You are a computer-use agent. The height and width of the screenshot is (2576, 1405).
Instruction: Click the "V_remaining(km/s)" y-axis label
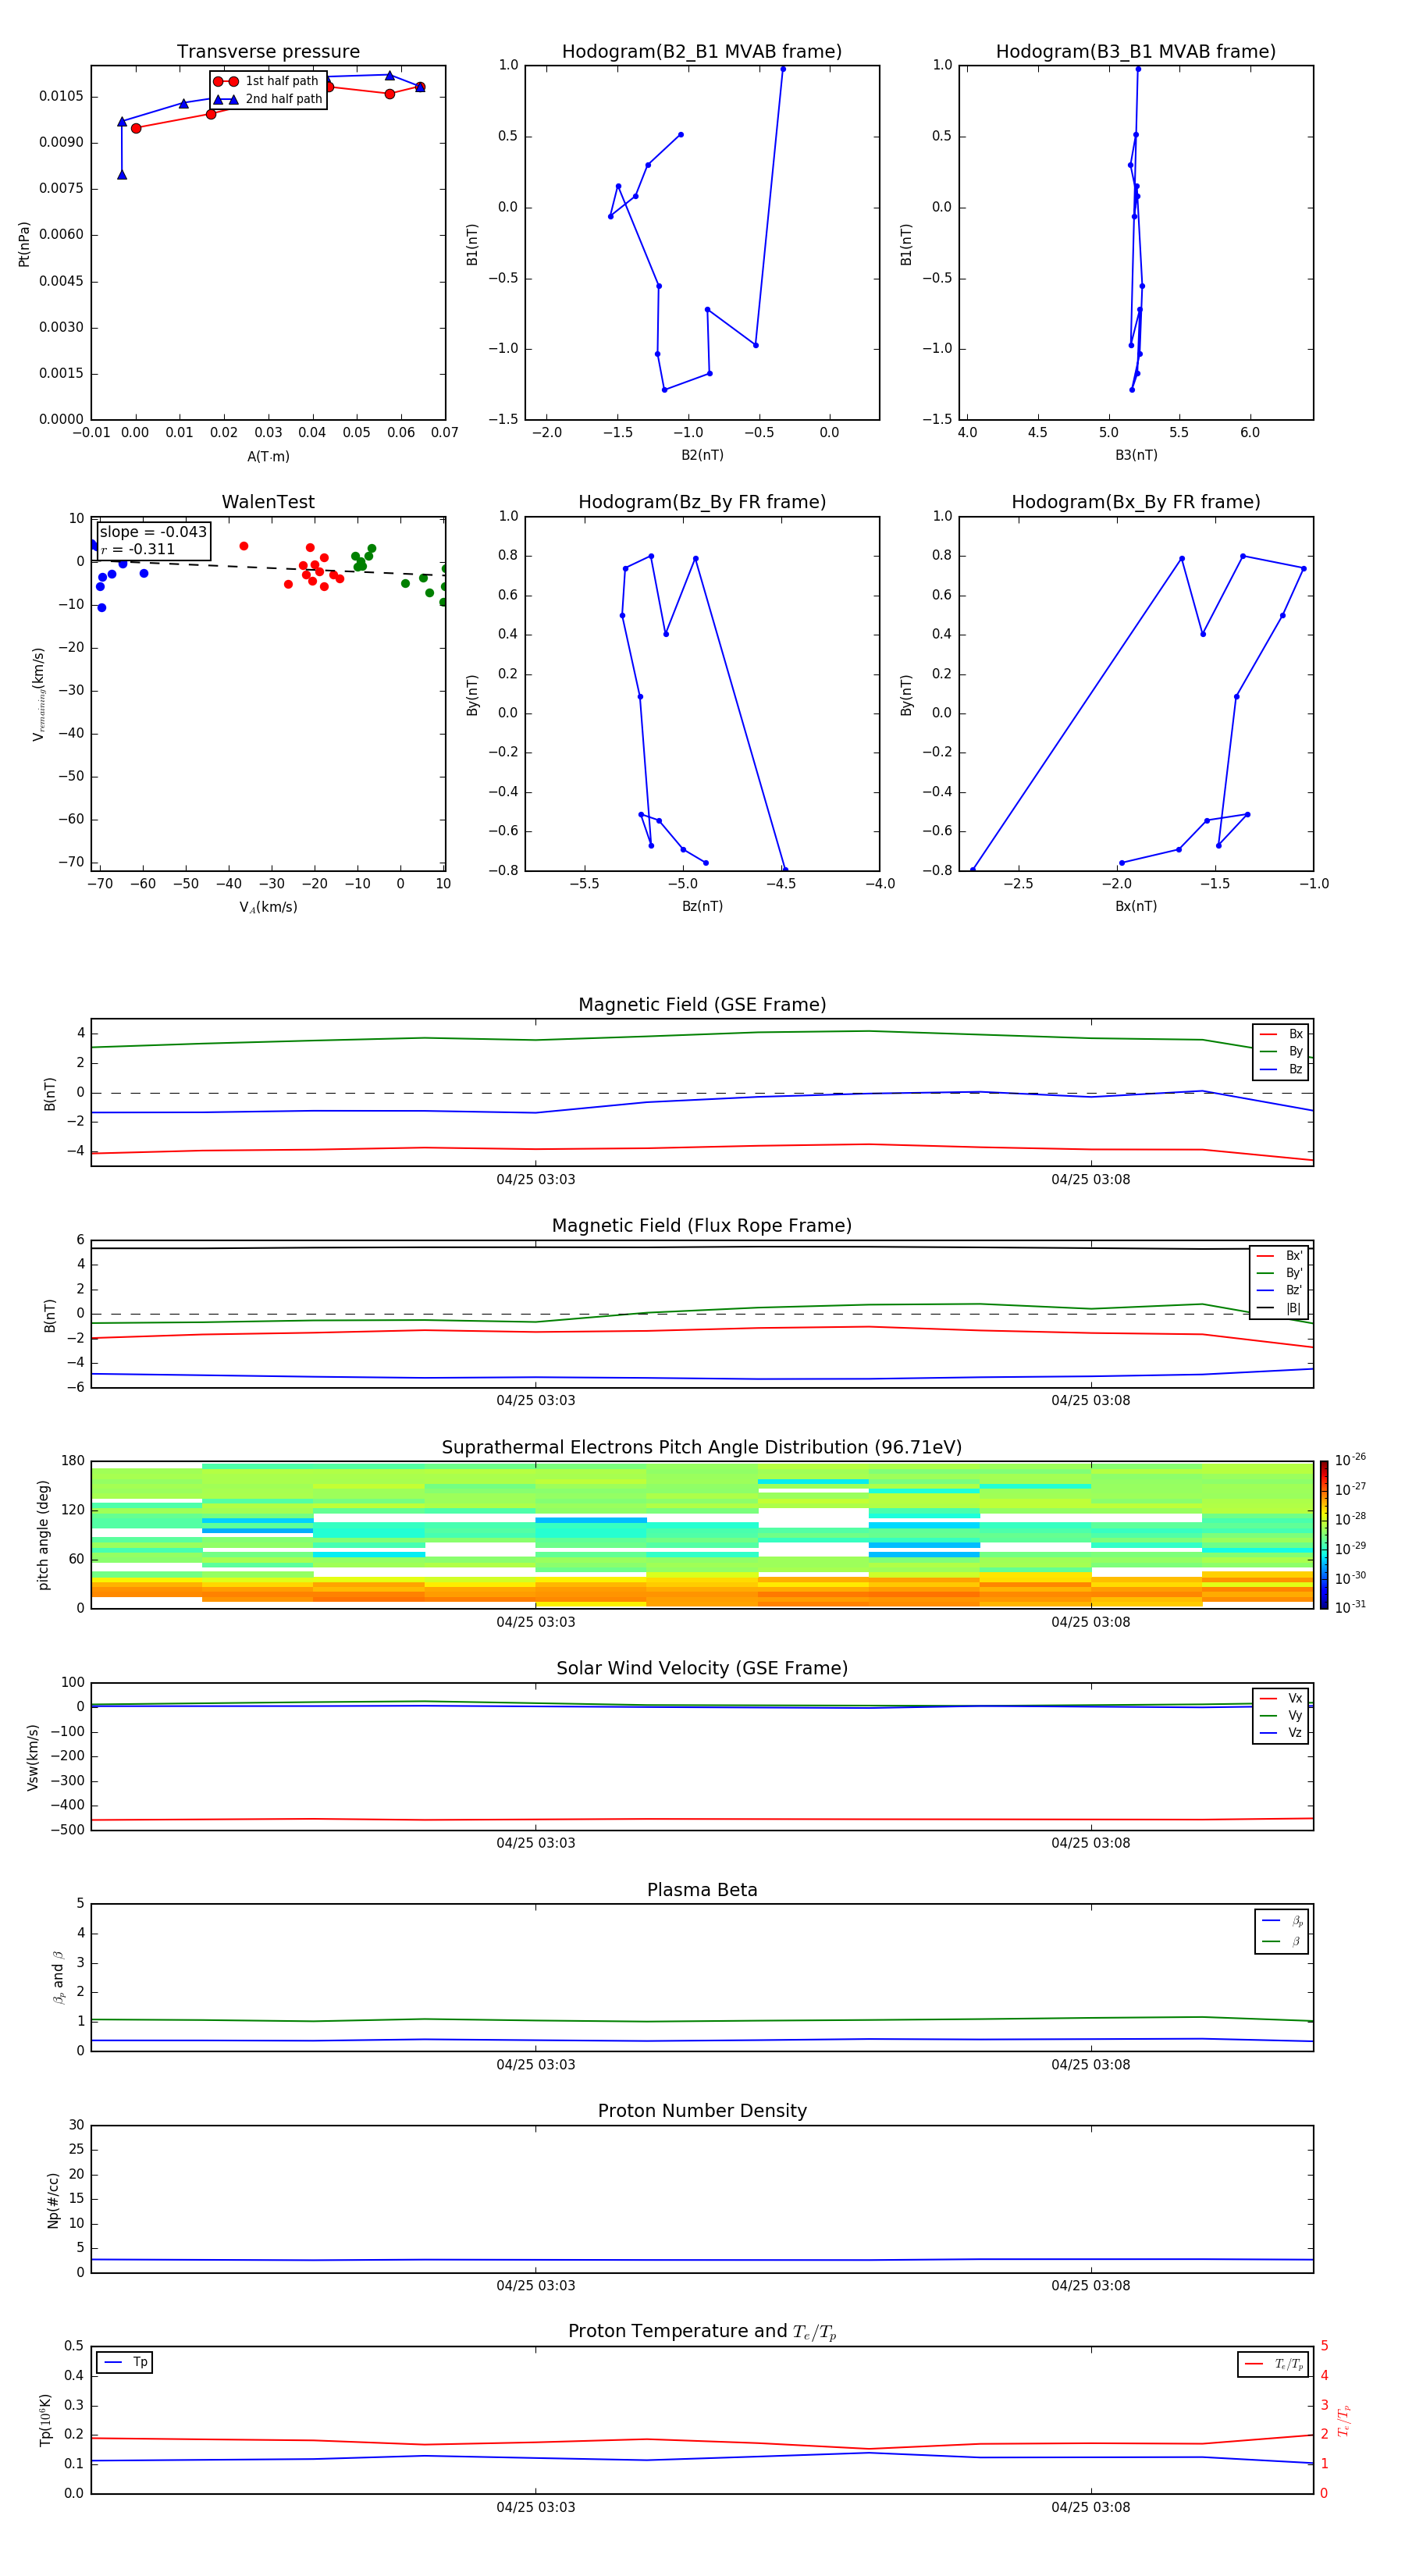click(x=38, y=694)
